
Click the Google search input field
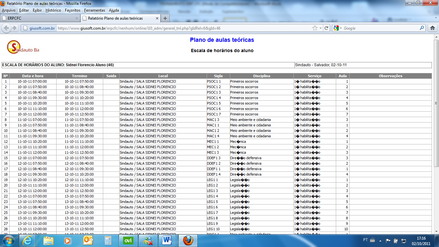point(381,28)
